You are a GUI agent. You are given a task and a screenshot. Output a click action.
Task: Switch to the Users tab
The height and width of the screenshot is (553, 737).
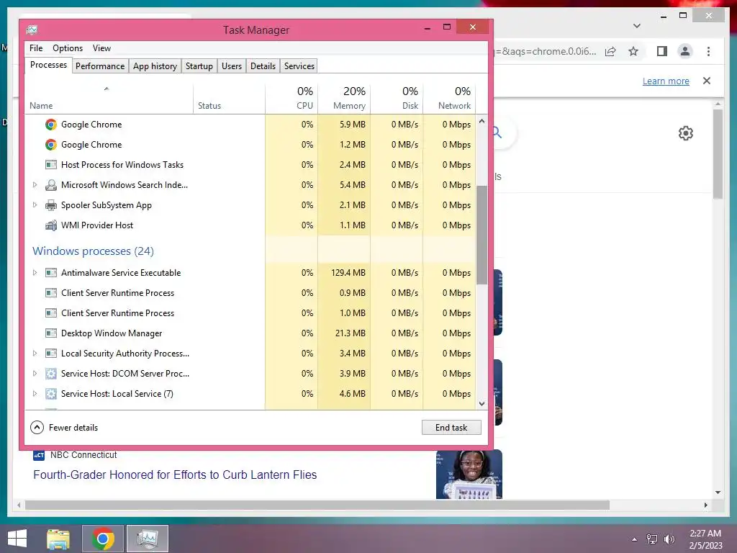coord(232,66)
